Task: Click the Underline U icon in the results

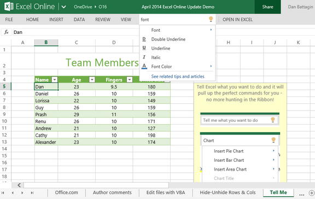Action: click(x=144, y=48)
